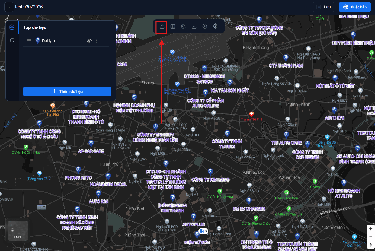The image size is (375, 251).
Task: Click the AUTO 379 map marker
Action: pos(334,110)
